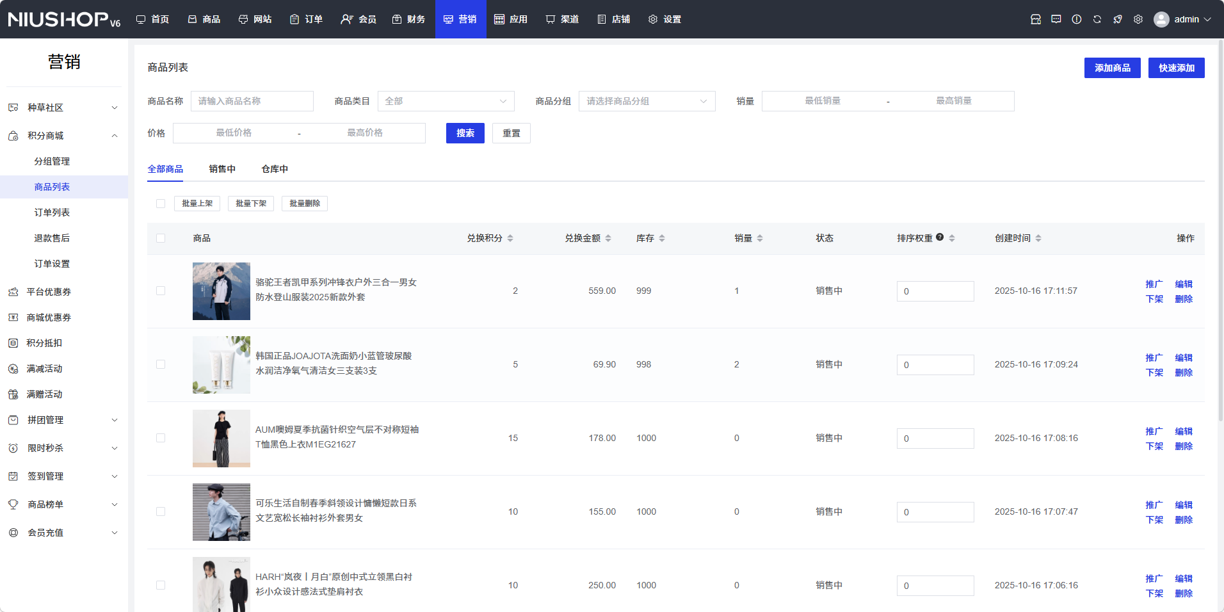Tick the select-all checkbox in table header
Image resolution: width=1224 pixels, height=612 pixels.
click(161, 238)
